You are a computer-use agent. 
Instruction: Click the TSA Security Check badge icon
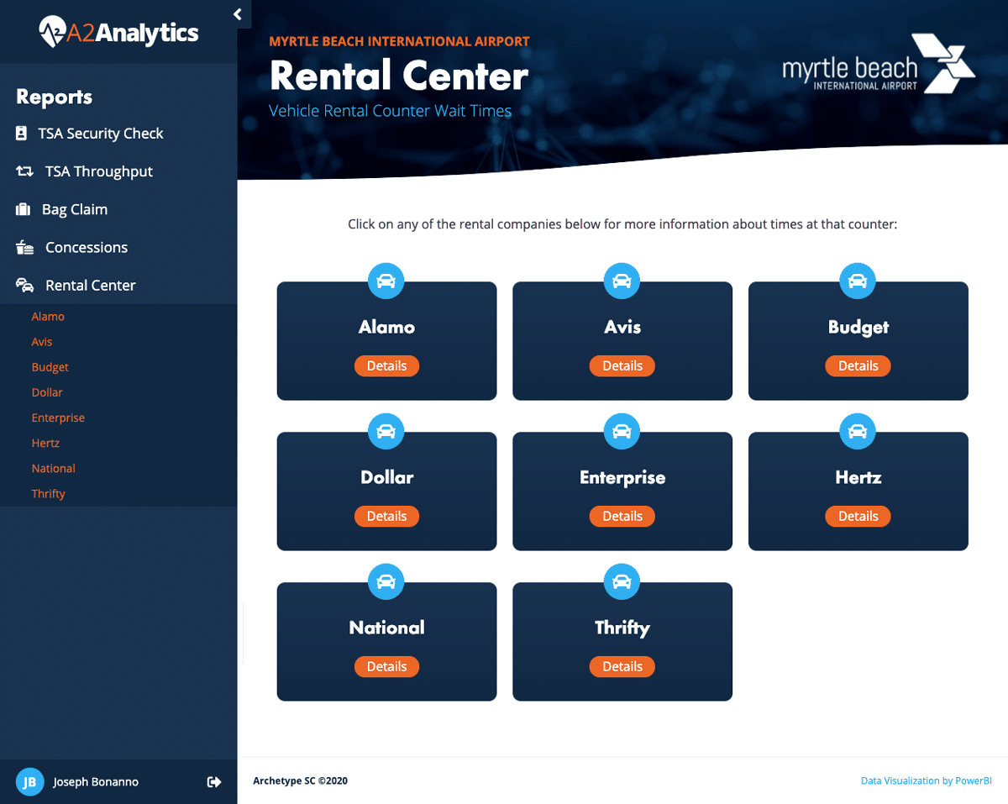click(22, 134)
